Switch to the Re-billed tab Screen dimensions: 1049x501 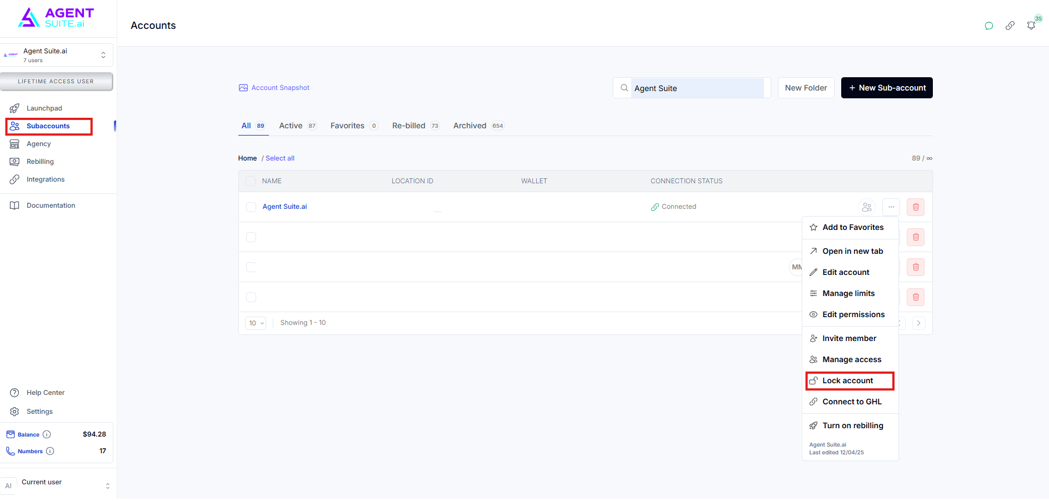(x=416, y=126)
